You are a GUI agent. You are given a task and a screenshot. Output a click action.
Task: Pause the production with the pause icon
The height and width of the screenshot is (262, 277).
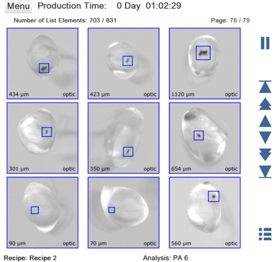coord(265,43)
